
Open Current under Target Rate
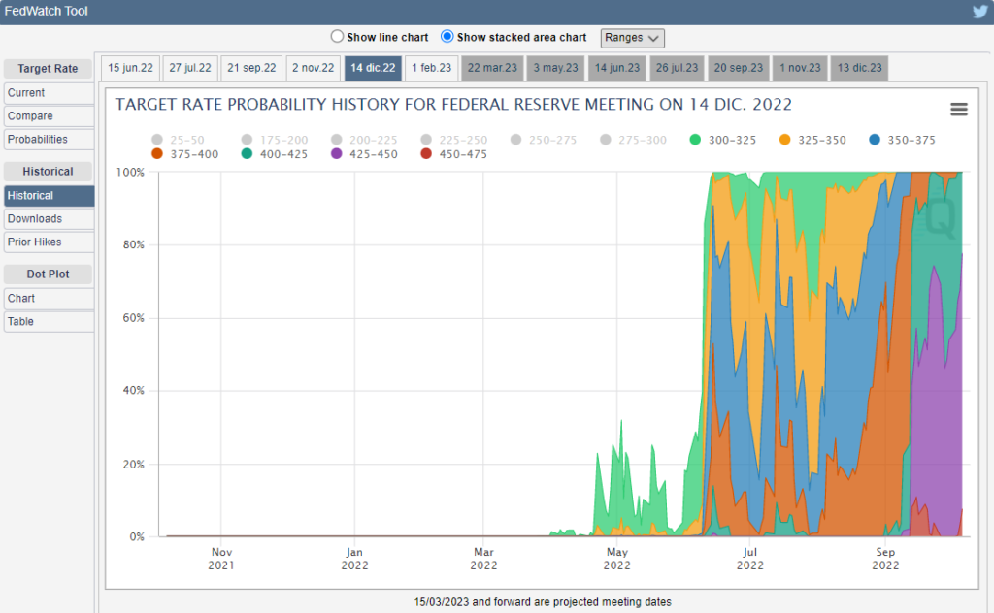pos(49,93)
